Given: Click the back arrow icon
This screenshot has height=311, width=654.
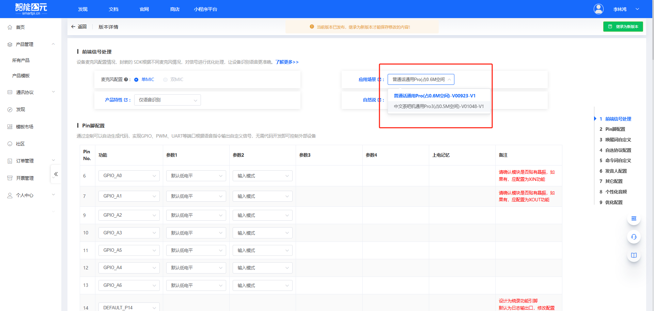Looking at the screenshot, I should (73, 27).
